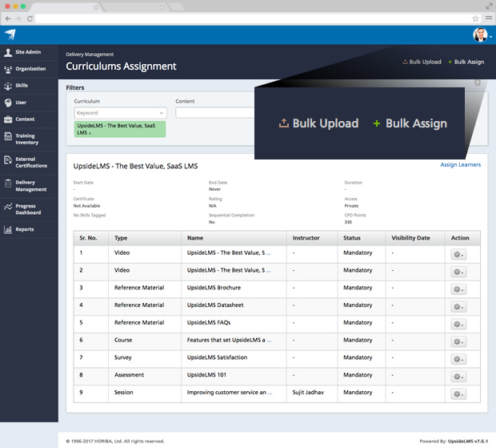Click the browser back arrow
Image resolution: width=496 pixels, height=448 pixels.
tap(8, 18)
